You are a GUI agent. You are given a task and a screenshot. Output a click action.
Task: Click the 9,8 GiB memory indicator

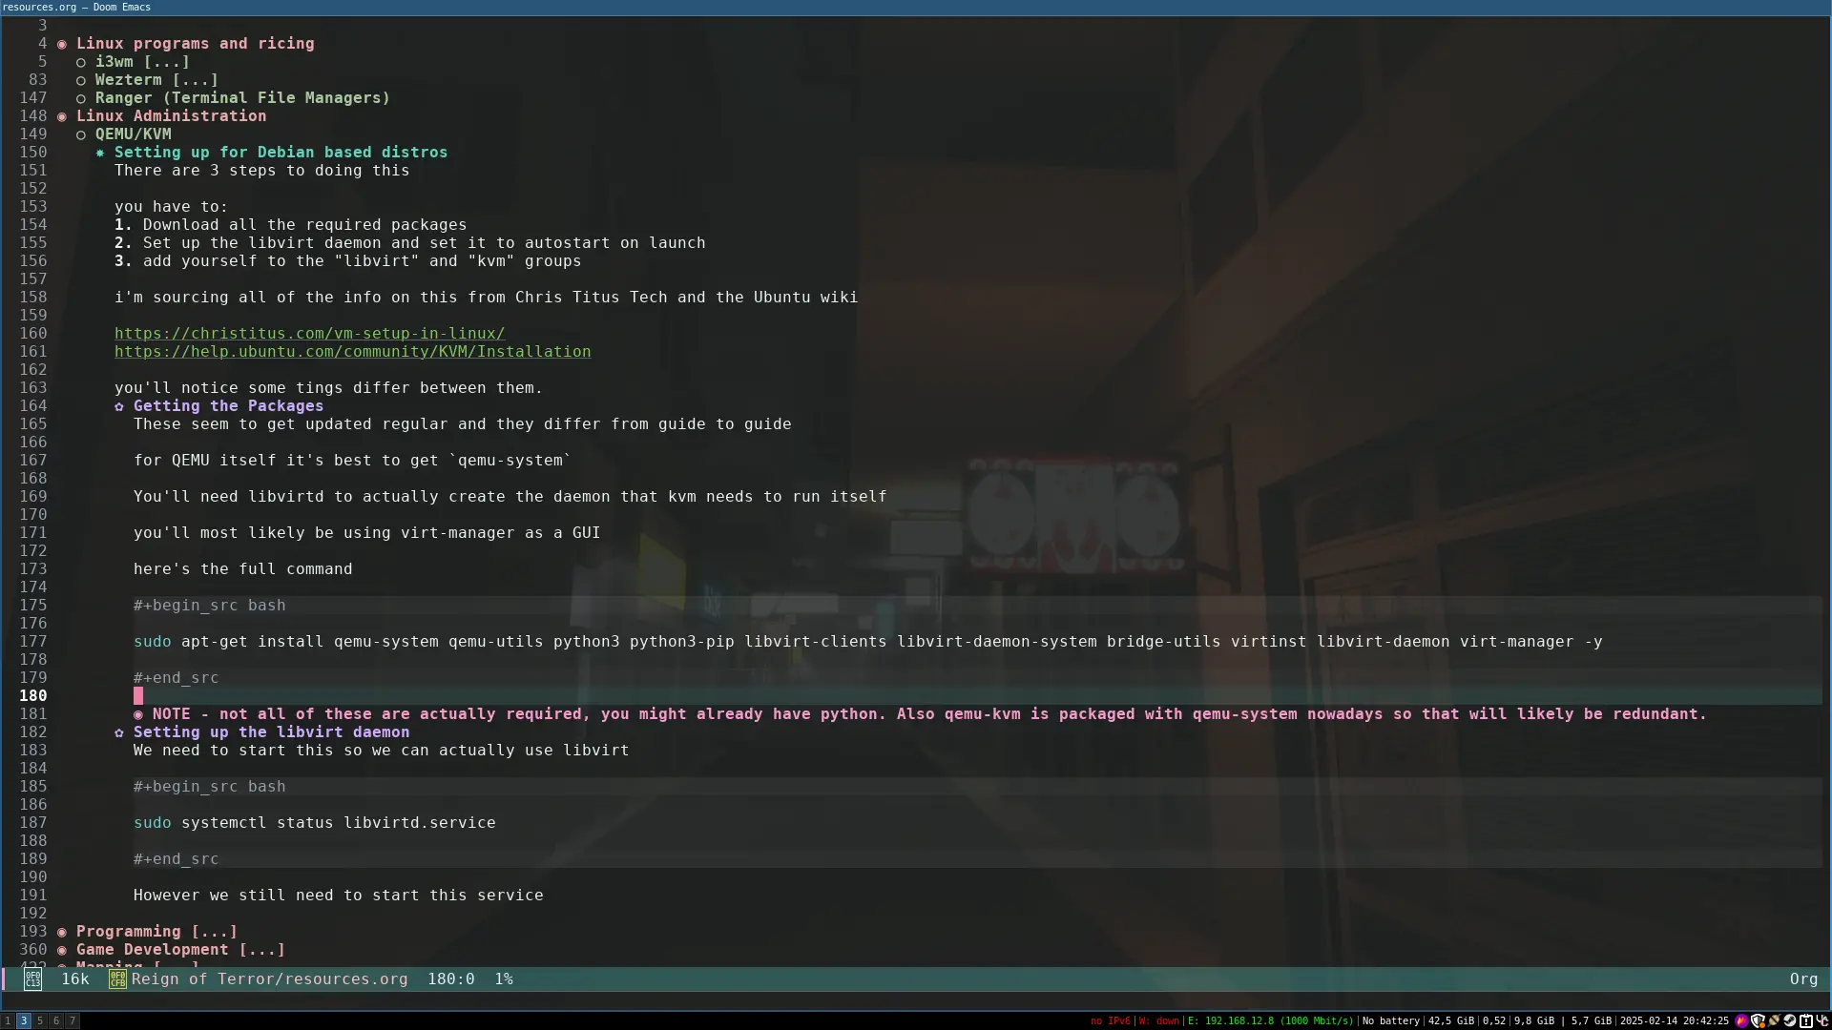pyautogui.click(x=1534, y=1020)
